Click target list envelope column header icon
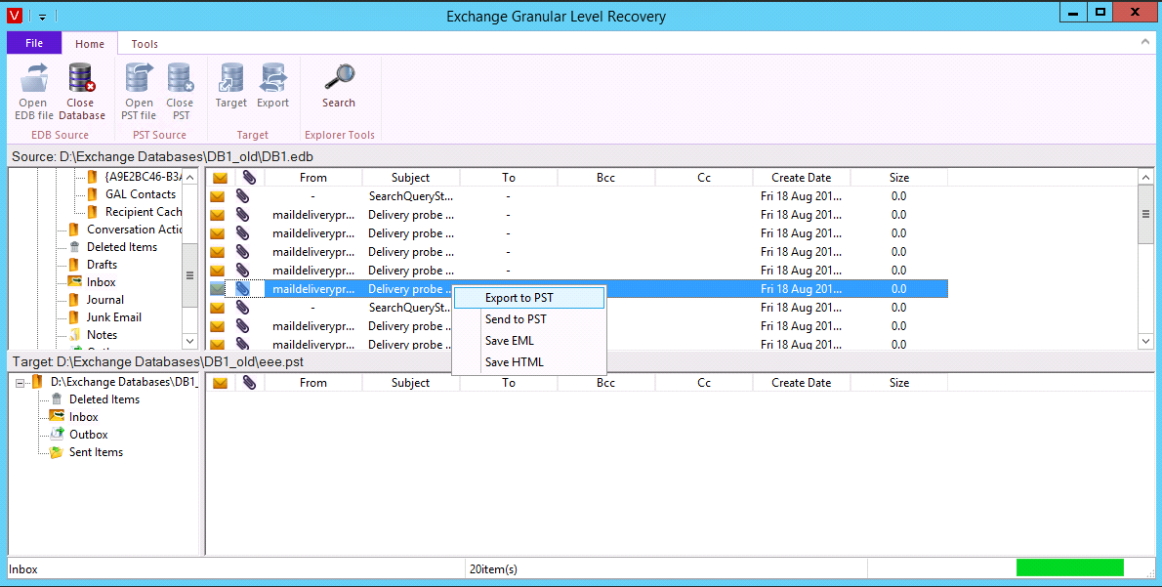This screenshot has height=587, width=1162. click(220, 383)
